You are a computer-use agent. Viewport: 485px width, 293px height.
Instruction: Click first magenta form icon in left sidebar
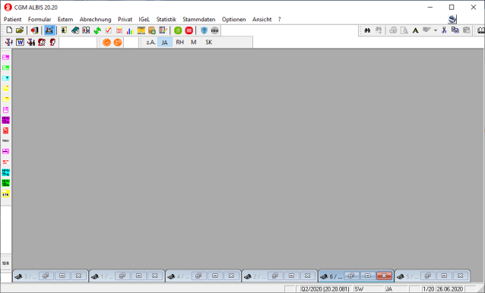click(5, 58)
